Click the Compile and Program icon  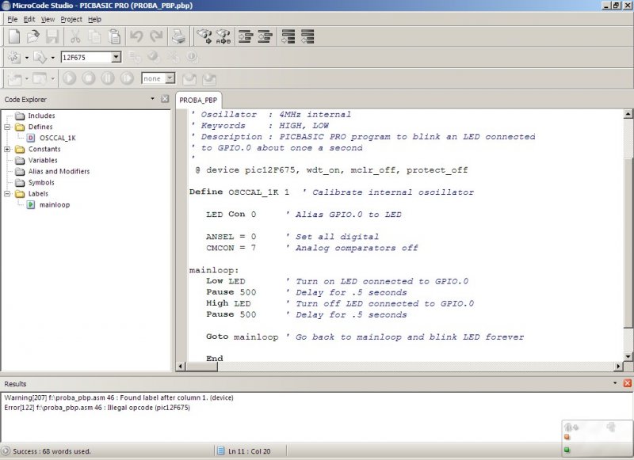40,57
